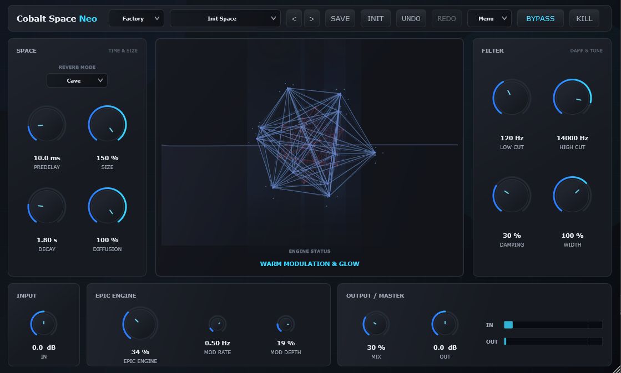Click the 30 % mix value
The height and width of the screenshot is (373, 621).
(376, 348)
